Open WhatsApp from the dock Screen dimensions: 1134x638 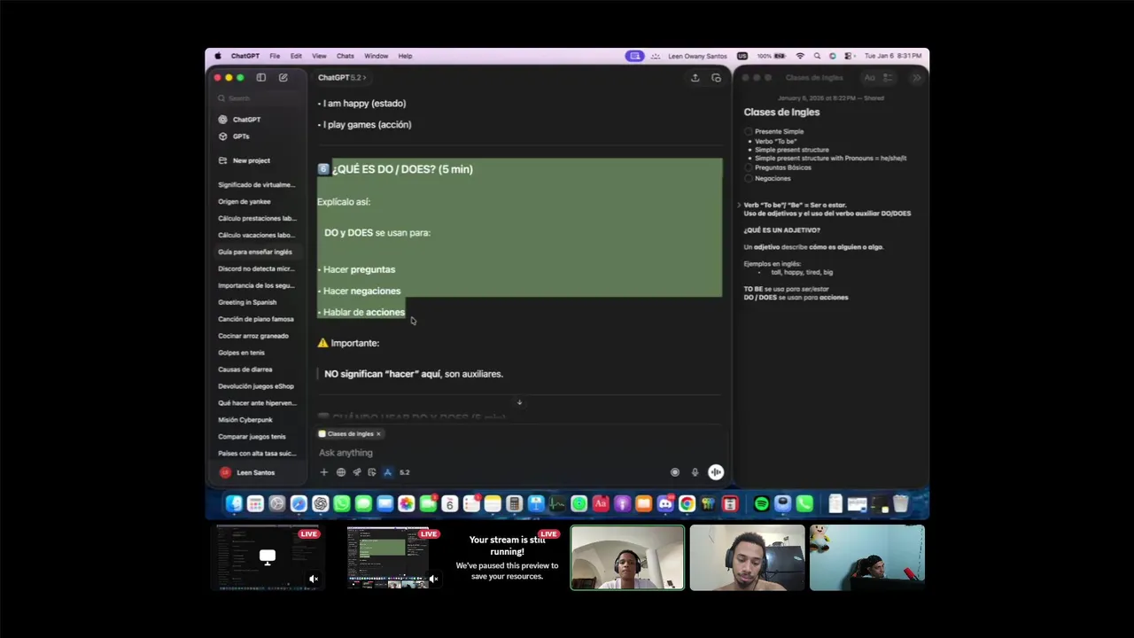tap(342, 504)
